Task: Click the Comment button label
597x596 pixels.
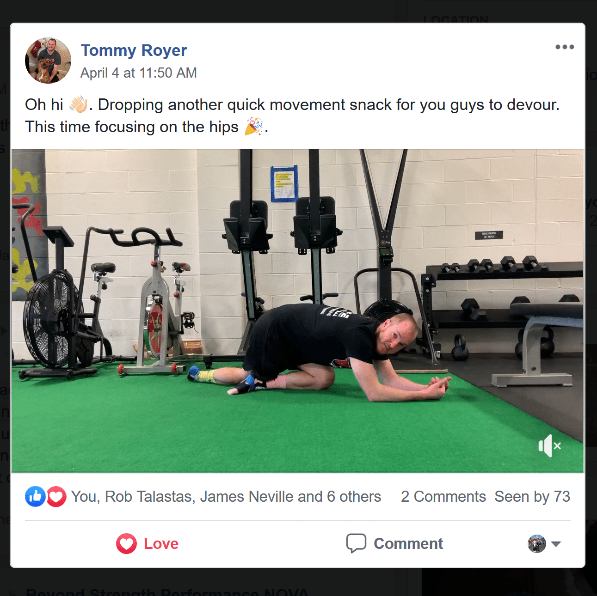Action: click(408, 544)
